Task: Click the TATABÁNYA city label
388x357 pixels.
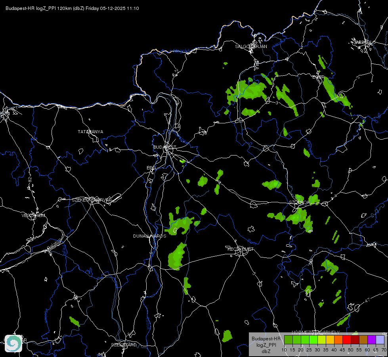Action: (90, 132)
